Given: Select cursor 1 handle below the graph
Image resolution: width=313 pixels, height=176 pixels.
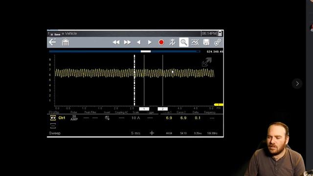Looking at the screenshot, I should coord(144,109).
